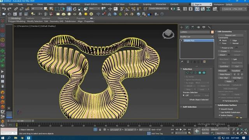Activate the Unlink Selection tool
249x140 pixels.
[x=21, y=9]
